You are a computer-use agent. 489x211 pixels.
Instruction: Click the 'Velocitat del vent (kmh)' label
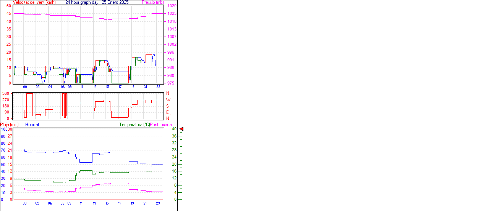(34, 2)
